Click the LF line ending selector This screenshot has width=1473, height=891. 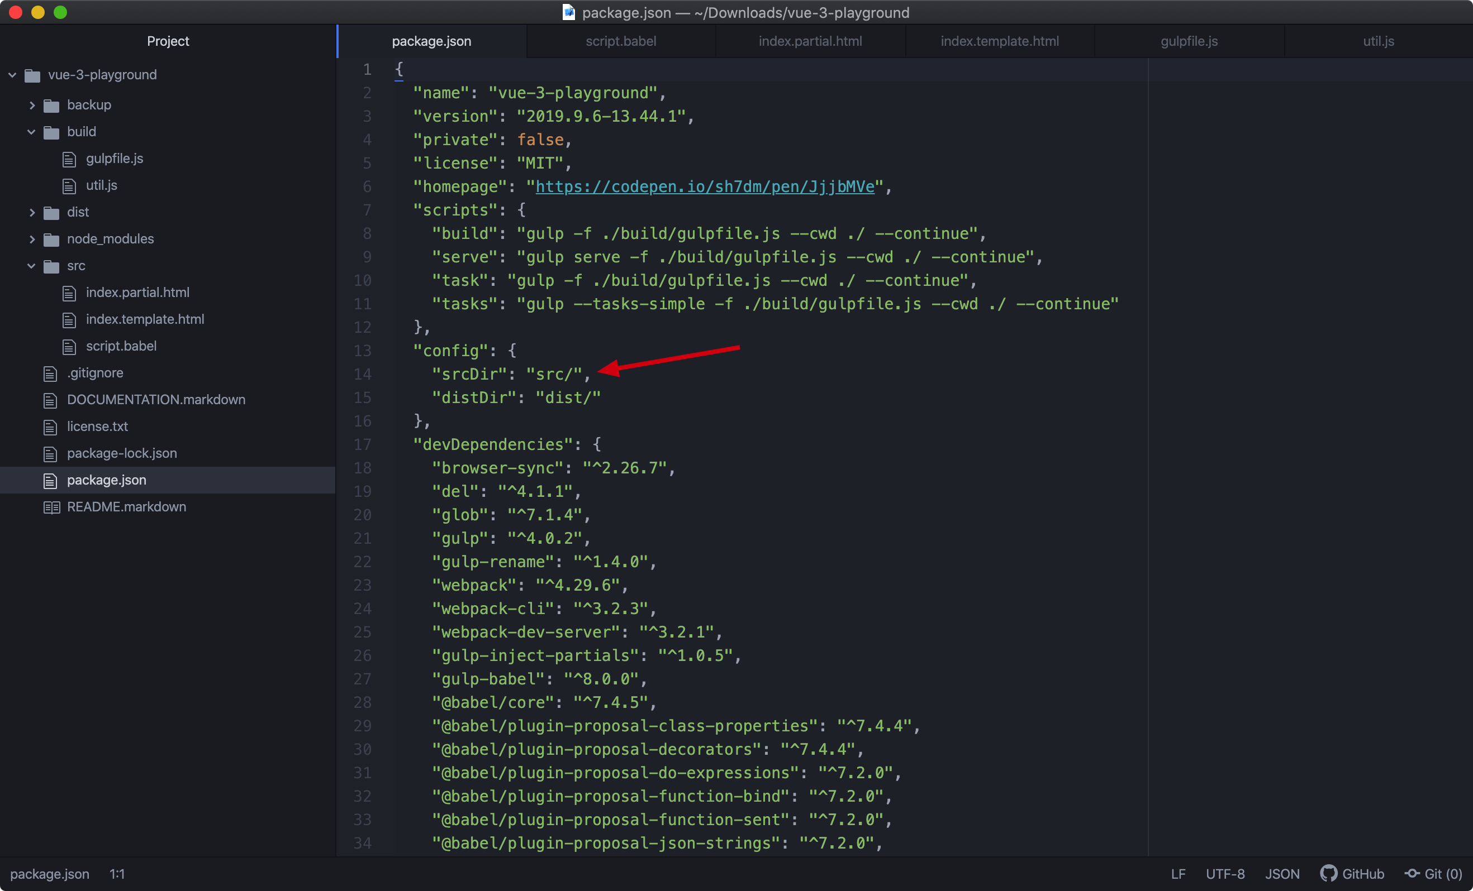click(1177, 874)
